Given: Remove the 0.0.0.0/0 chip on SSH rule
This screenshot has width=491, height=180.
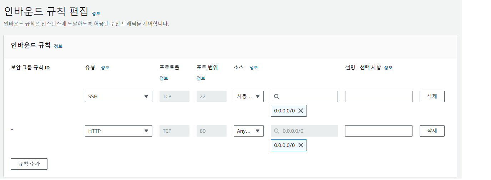Looking at the screenshot, I should pyautogui.click(x=300, y=111).
